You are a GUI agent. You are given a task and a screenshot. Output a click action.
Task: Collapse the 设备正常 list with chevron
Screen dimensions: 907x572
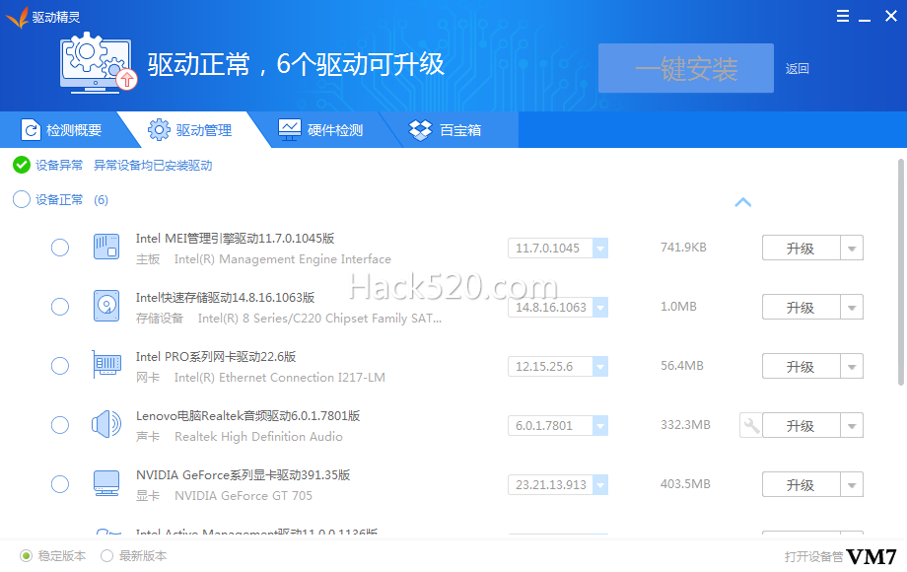(742, 202)
